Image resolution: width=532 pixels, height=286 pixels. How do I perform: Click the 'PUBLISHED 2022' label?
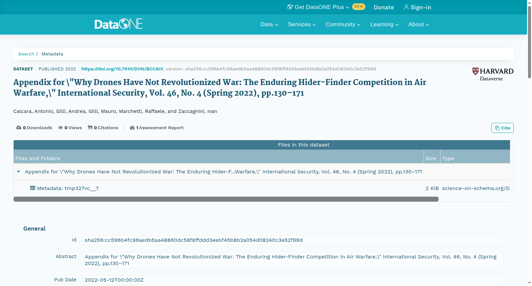57,69
